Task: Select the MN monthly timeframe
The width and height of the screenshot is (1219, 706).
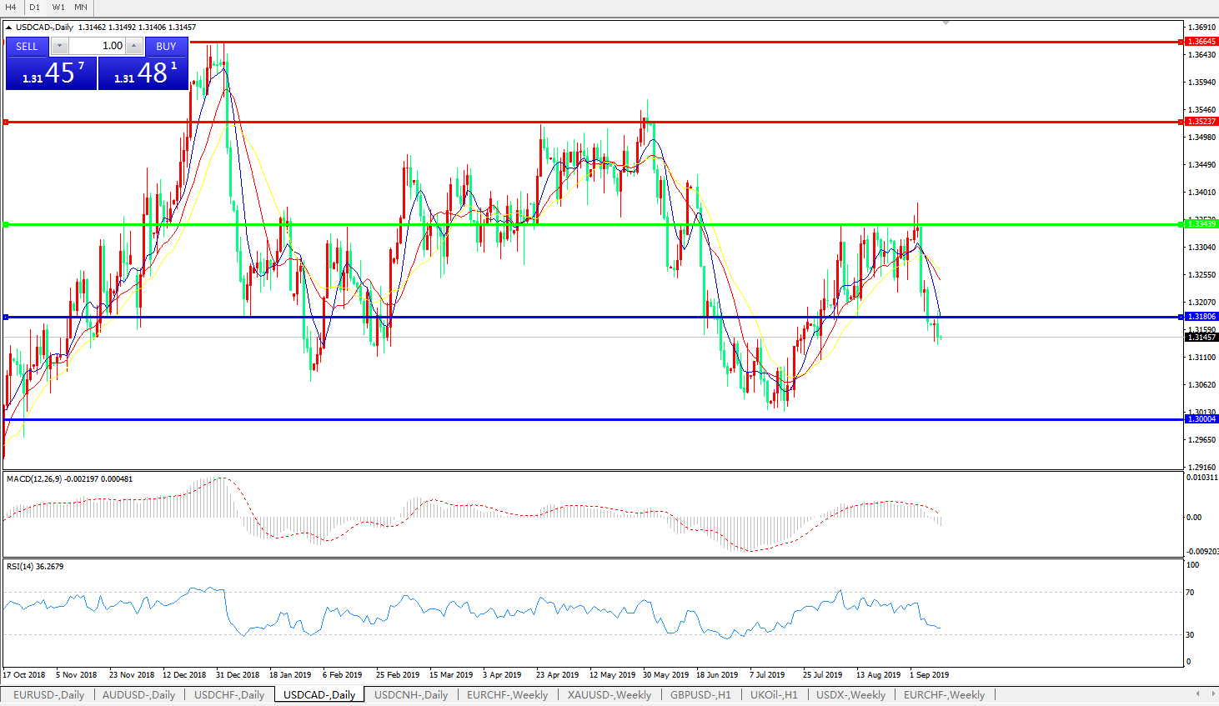Action: [81, 7]
